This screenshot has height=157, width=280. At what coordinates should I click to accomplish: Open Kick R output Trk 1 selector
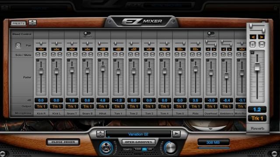pos(41,106)
